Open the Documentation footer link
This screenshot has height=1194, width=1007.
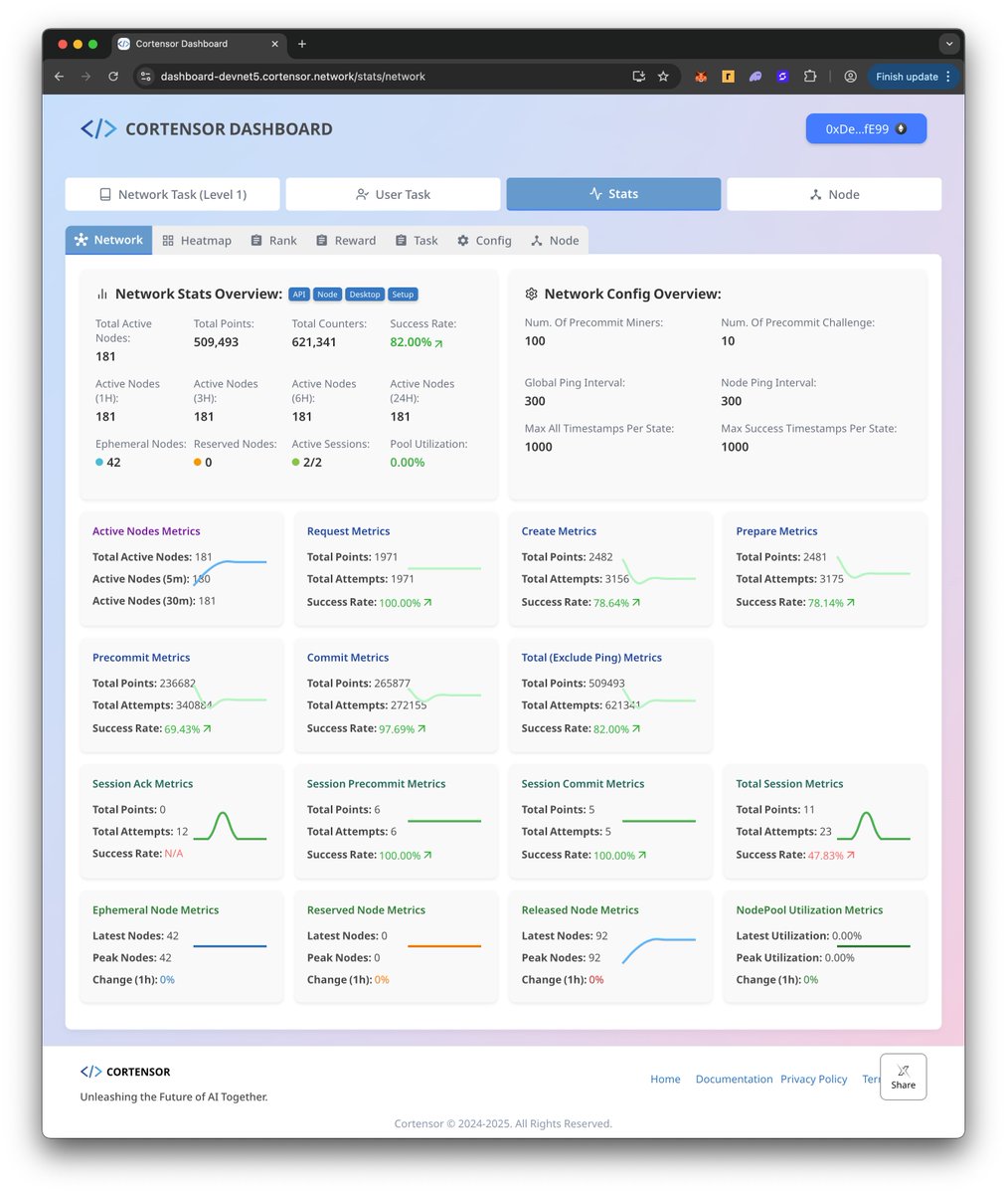coord(734,1079)
